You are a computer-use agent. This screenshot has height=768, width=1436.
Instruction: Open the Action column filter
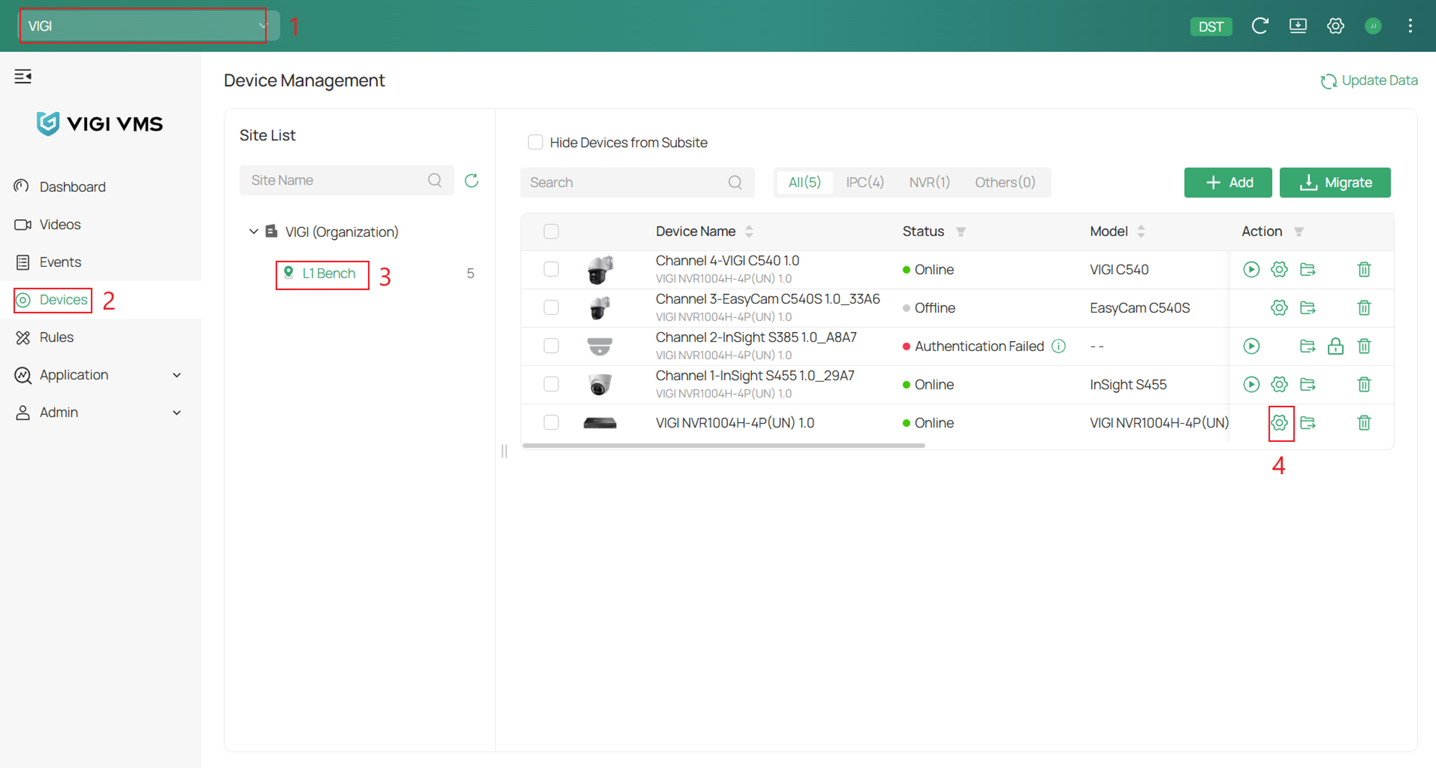point(1299,231)
